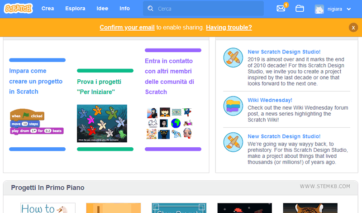Click the Progetti In Primo Piano heading
The width and height of the screenshot is (362, 213).
point(48,188)
